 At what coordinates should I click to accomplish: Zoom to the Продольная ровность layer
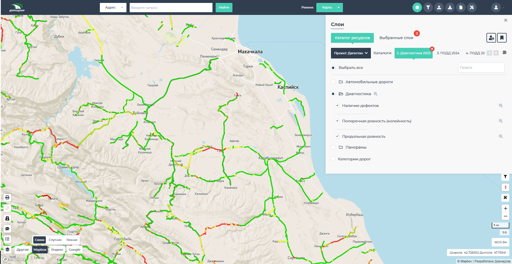point(501,136)
